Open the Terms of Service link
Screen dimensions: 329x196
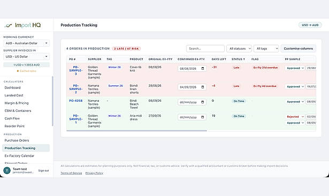click(x=71, y=173)
